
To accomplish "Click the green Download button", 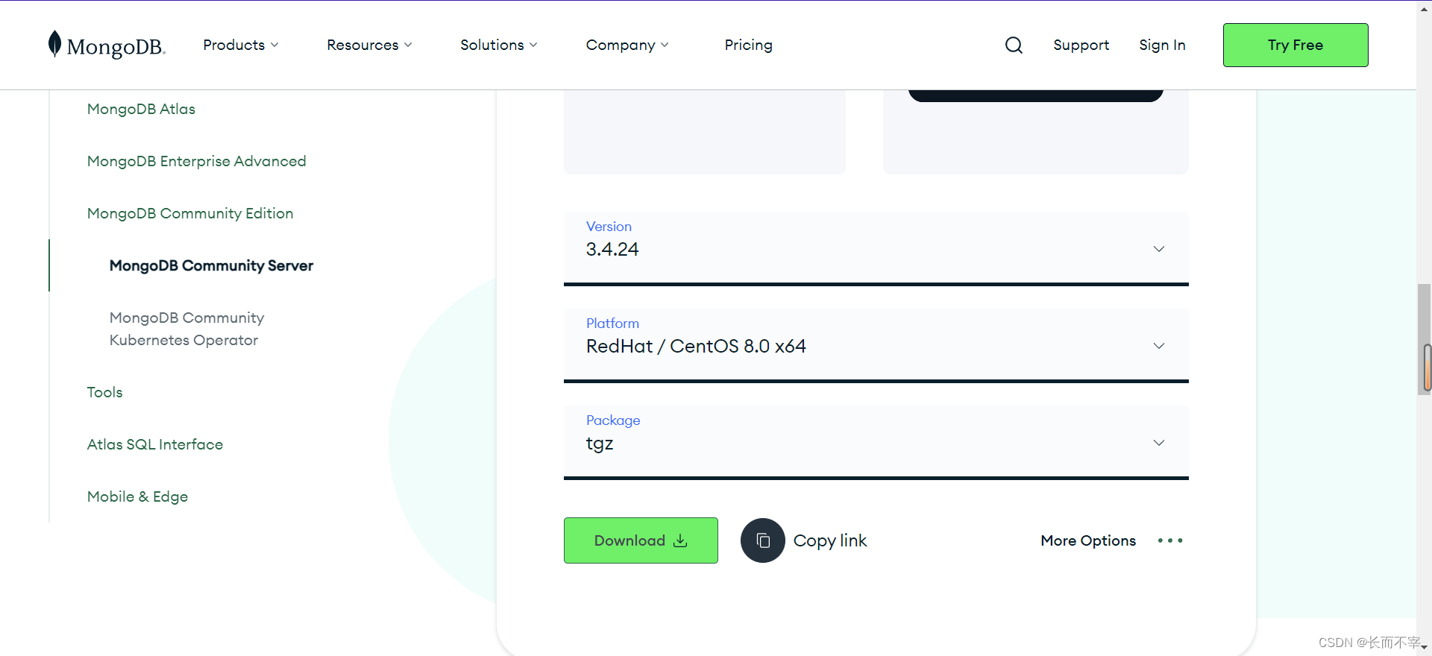I will point(641,540).
